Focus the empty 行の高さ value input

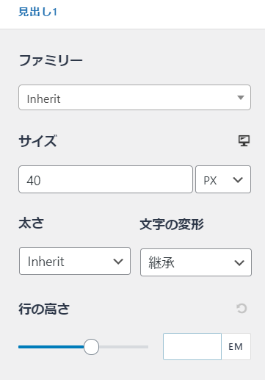point(192,346)
